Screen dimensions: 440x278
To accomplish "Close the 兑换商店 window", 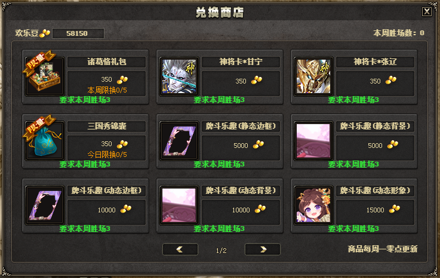I will pos(427,11).
